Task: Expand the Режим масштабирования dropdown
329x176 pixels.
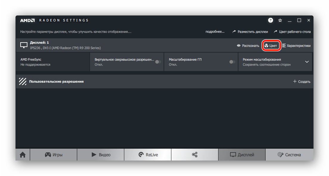Action: click(307, 62)
